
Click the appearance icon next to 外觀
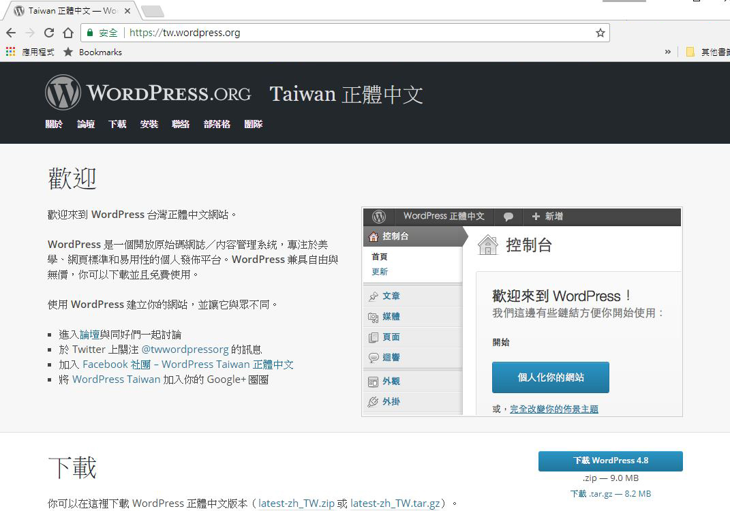pos(373,382)
